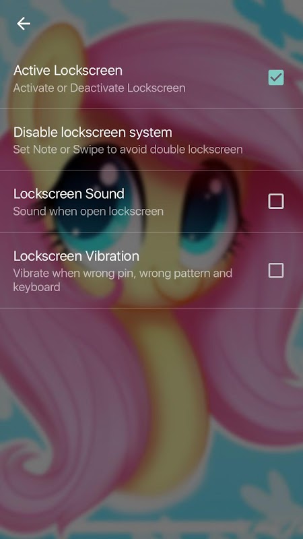This screenshot has height=539, width=303.
Task: Click the pony's right eye in wallpaper
Action: point(211,210)
